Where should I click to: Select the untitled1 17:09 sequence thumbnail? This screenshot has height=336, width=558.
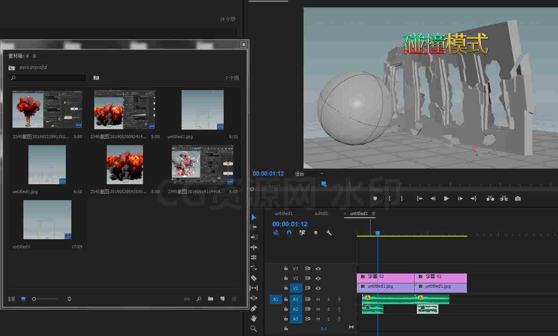tap(47, 220)
